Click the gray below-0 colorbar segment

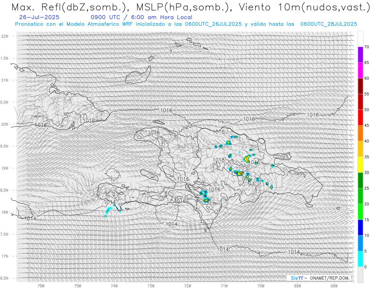click(360, 275)
